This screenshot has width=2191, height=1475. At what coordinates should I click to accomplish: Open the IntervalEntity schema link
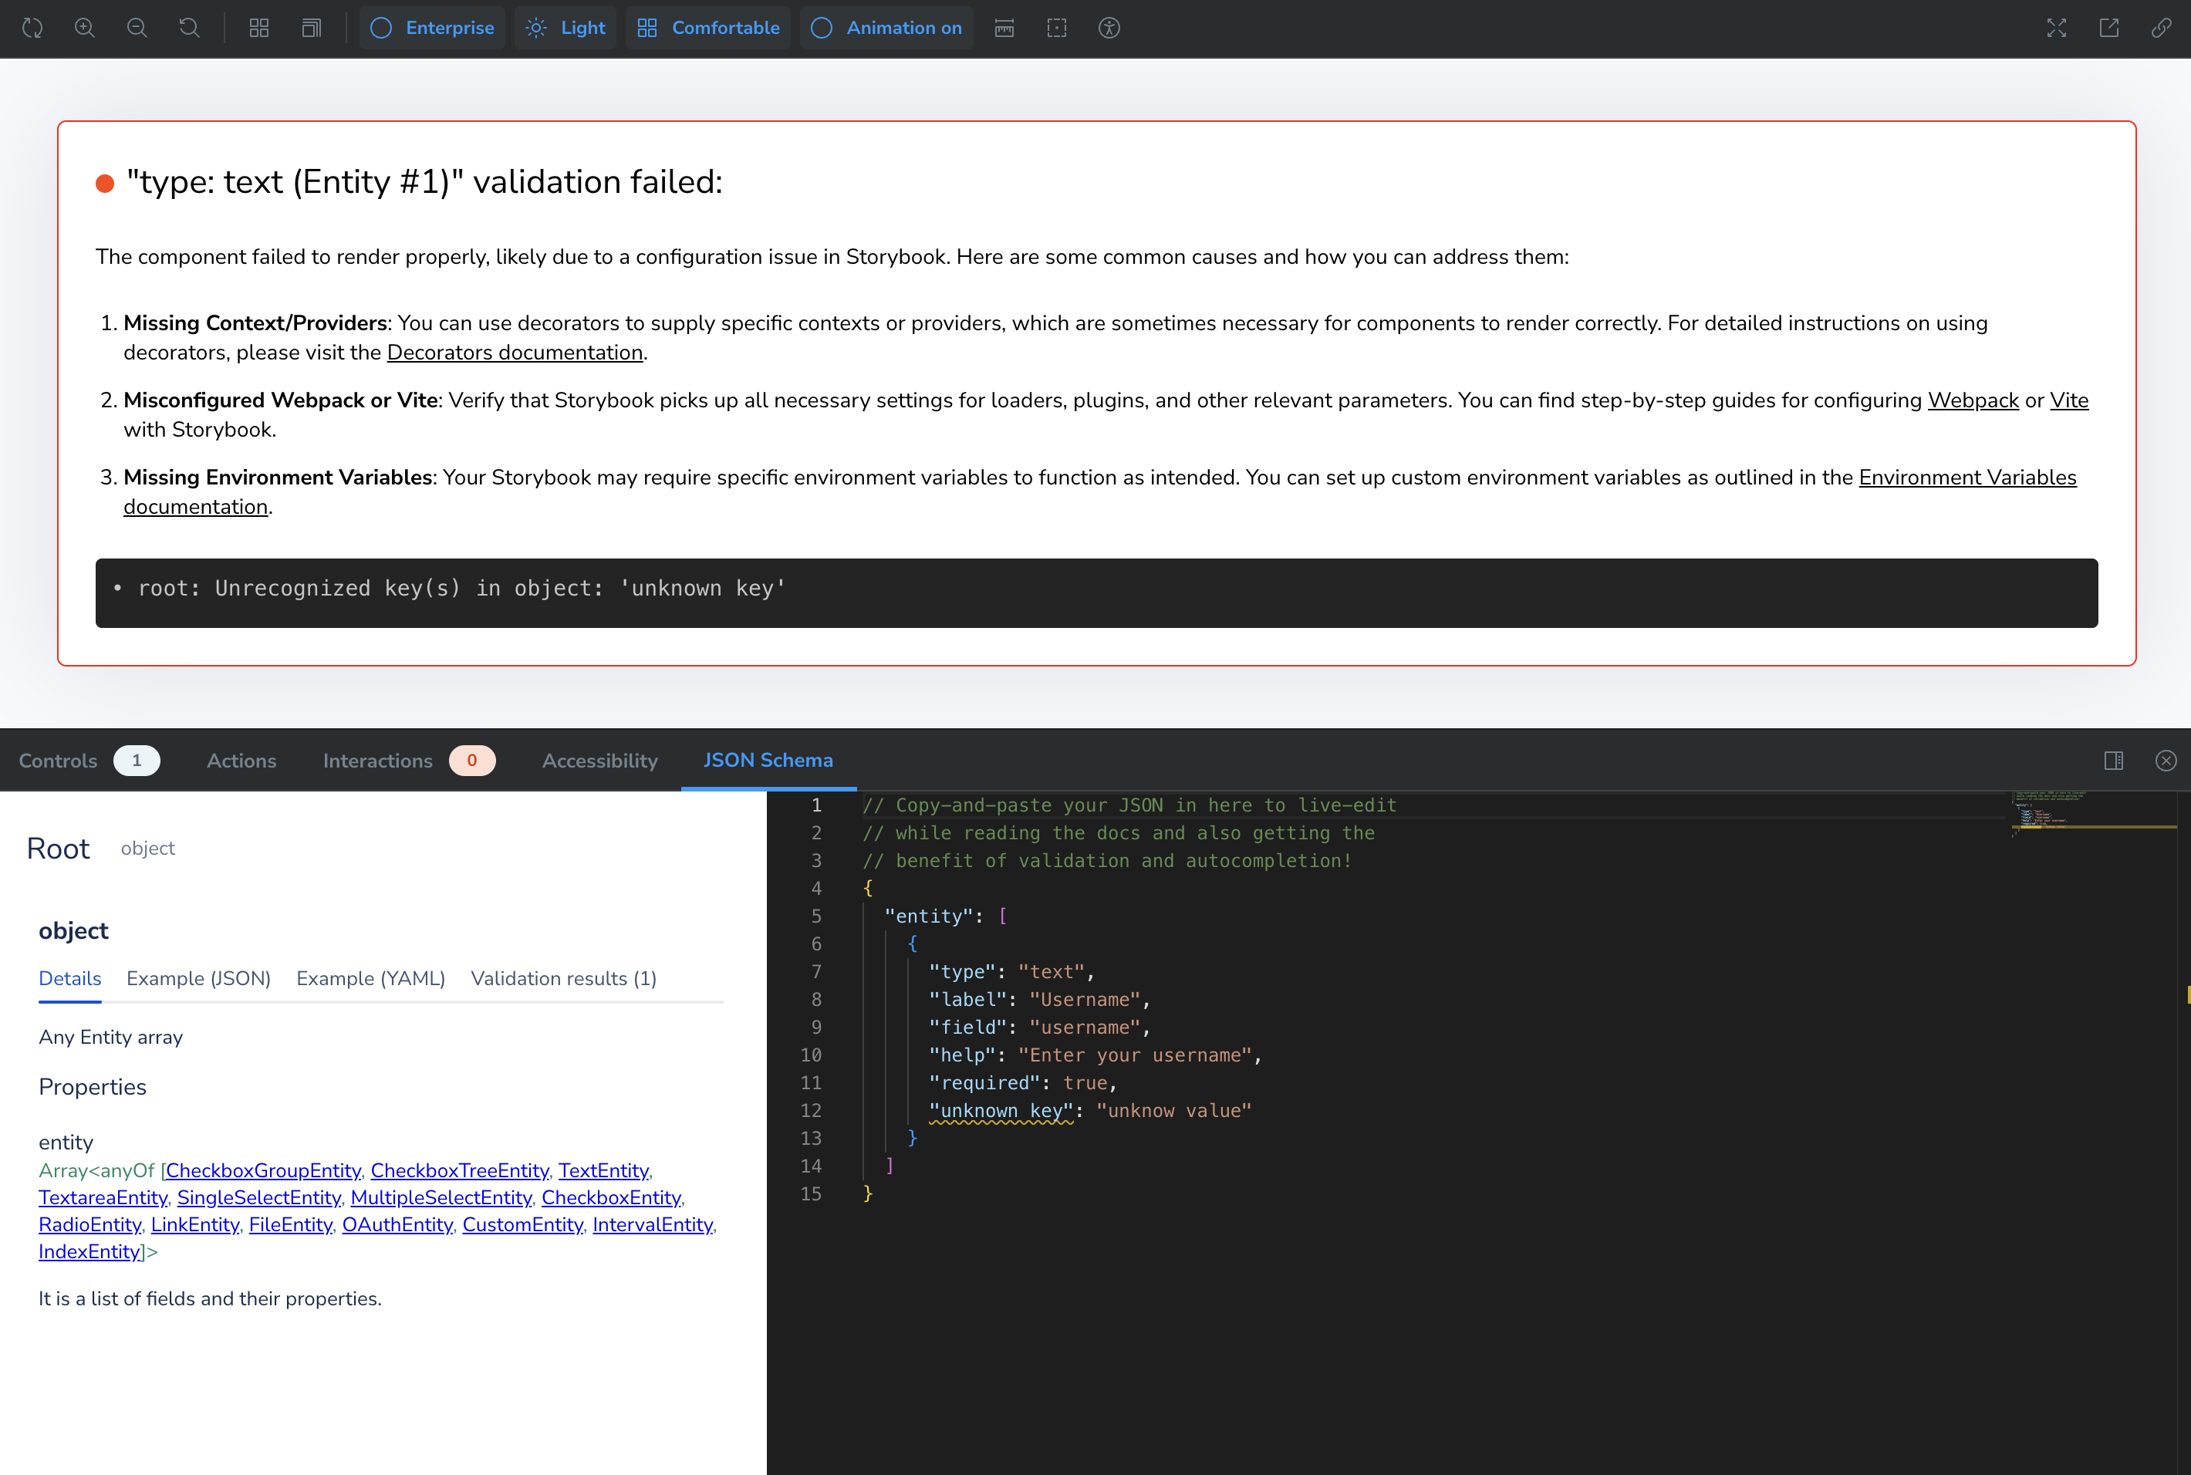(x=652, y=1225)
